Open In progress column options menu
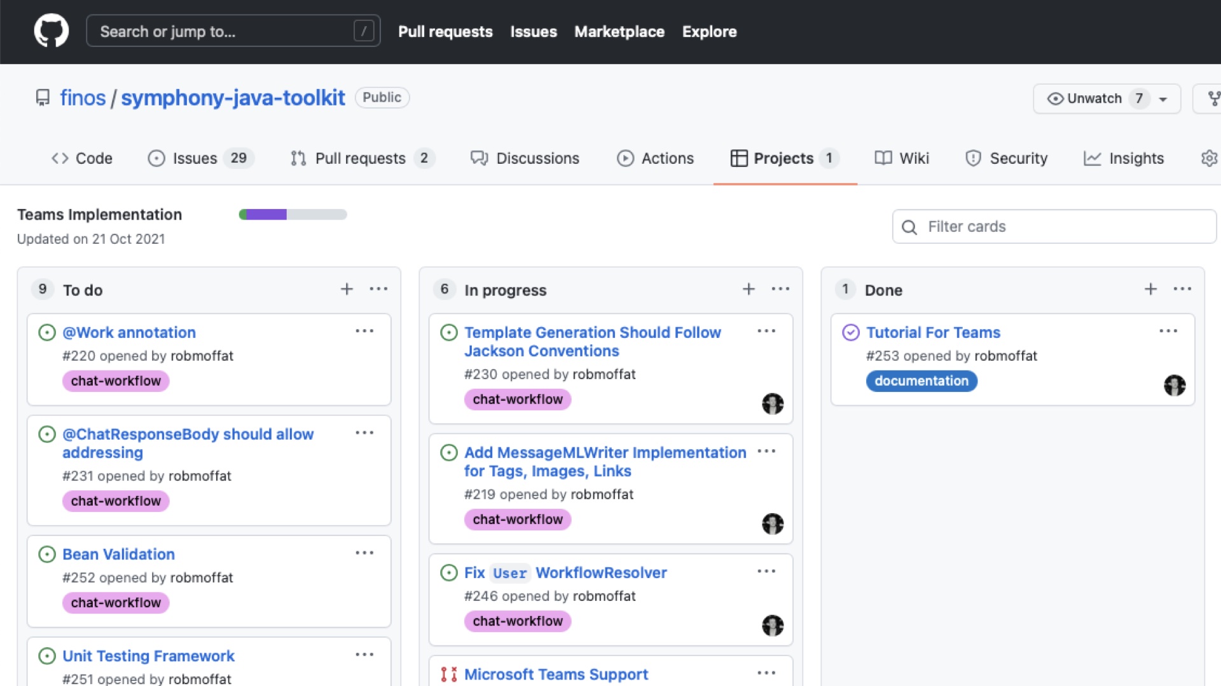 tap(780, 289)
